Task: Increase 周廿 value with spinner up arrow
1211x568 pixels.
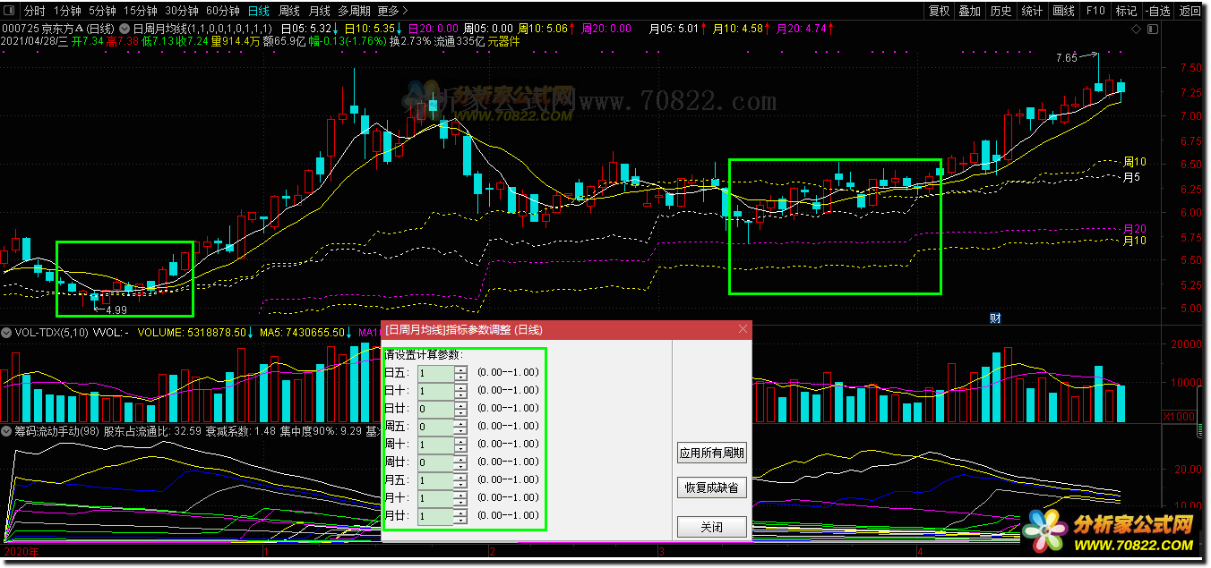Action: pyautogui.click(x=461, y=458)
